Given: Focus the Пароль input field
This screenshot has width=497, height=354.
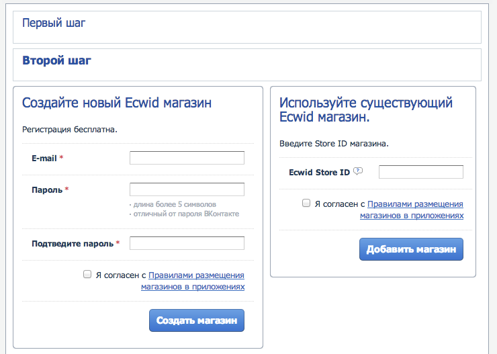Looking at the screenshot, I should 187,189.
